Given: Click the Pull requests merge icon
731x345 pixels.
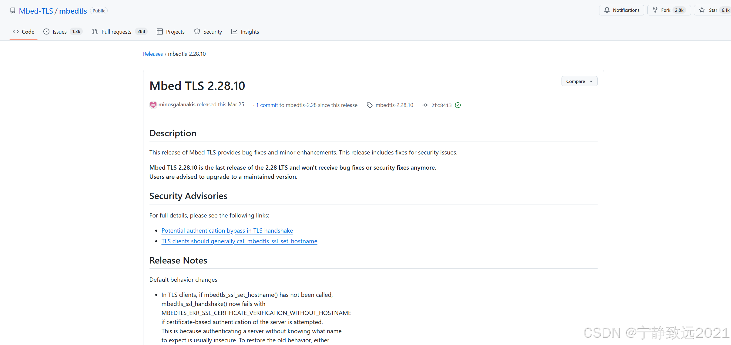Looking at the screenshot, I should tap(95, 32).
